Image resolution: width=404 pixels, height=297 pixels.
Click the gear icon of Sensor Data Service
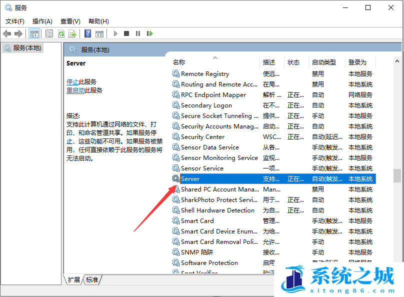coord(175,147)
